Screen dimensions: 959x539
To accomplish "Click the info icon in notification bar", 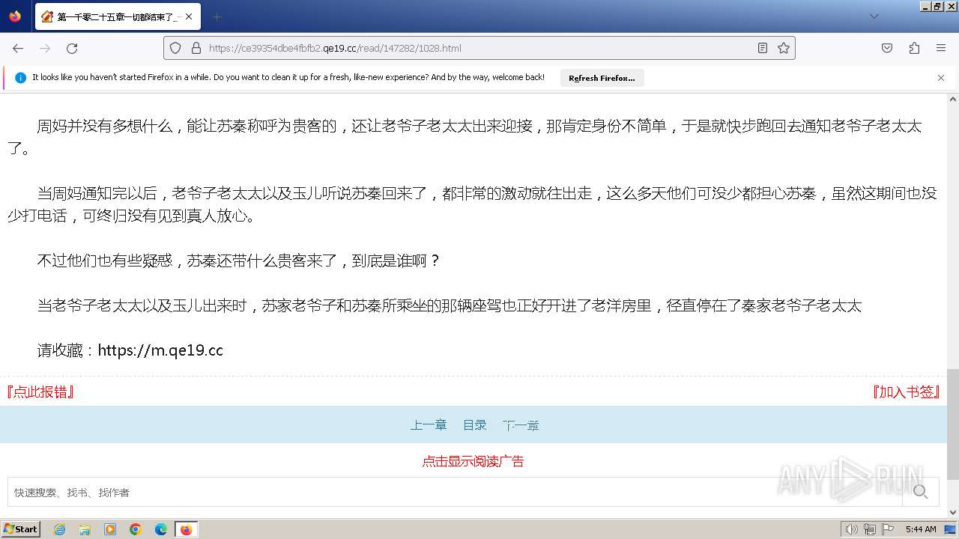I will (20, 78).
